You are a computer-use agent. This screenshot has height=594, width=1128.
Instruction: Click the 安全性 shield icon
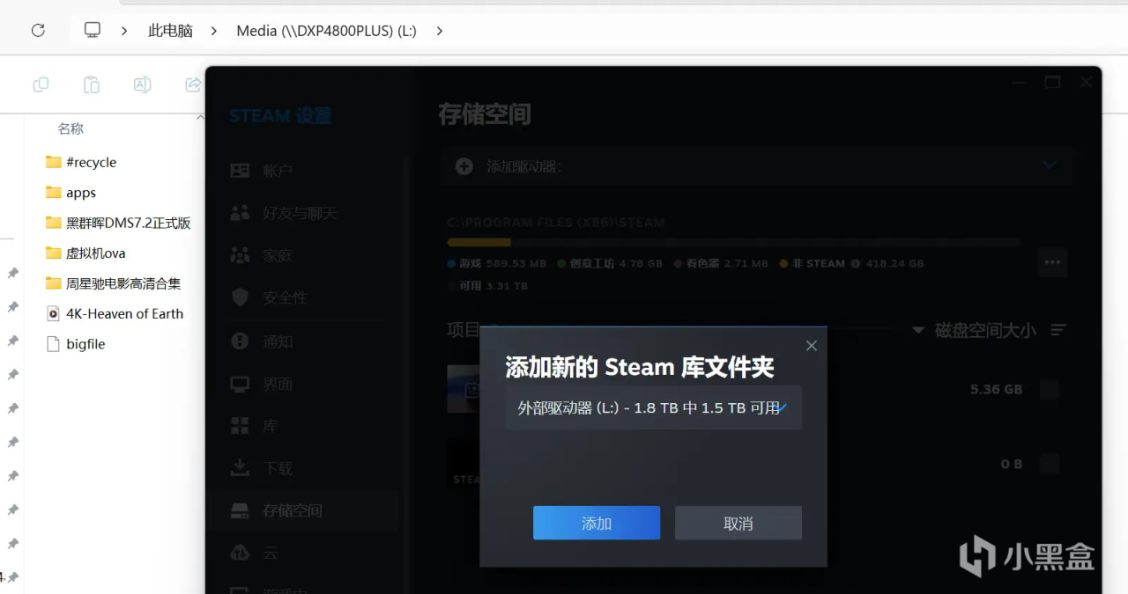click(x=240, y=297)
